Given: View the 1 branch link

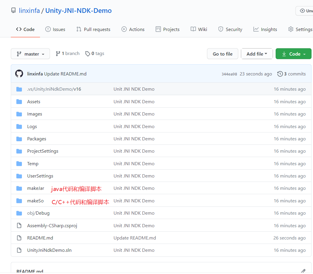Looking at the screenshot, I should click(67, 54).
